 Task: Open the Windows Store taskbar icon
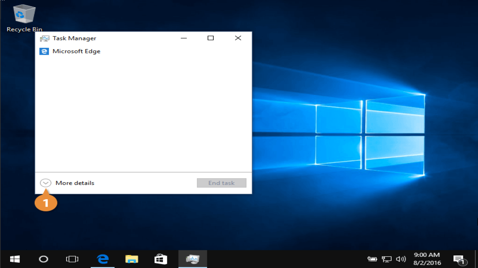[x=161, y=259]
